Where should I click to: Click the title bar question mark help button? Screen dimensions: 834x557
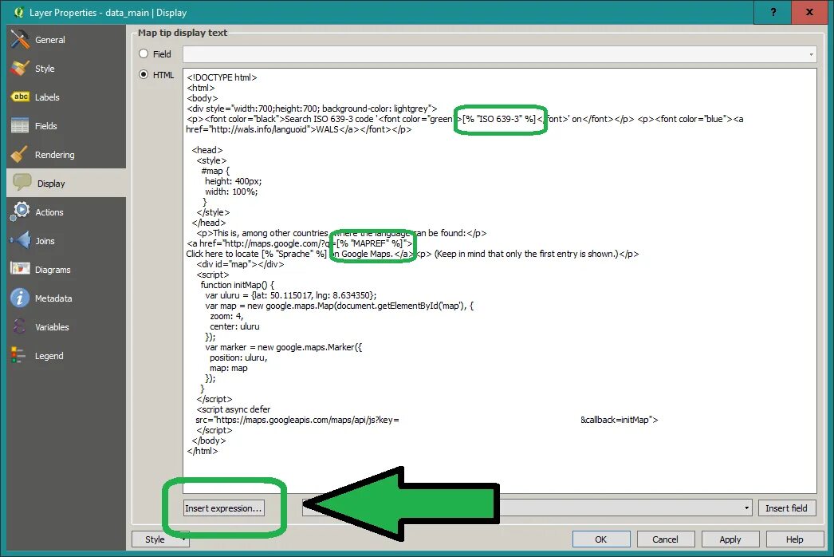[x=773, y=12]
